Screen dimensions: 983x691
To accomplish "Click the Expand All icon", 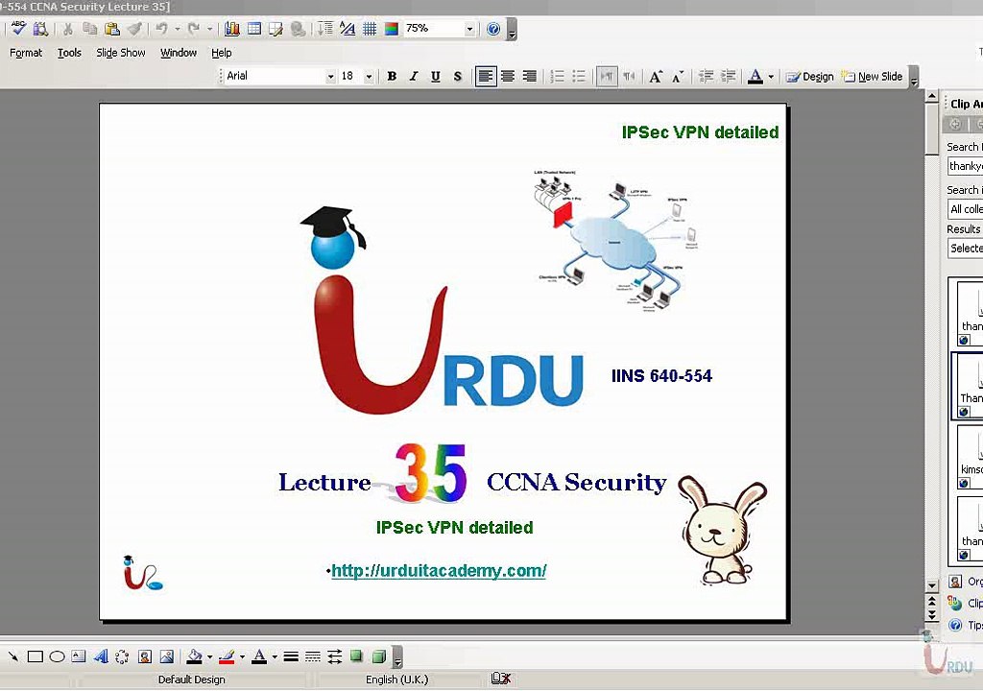I will tap(324, 28).
